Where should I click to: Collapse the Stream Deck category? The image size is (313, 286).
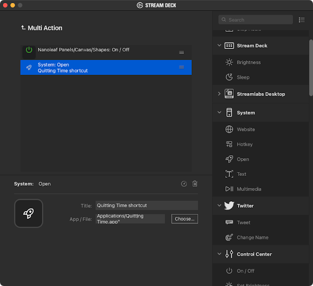coord(219,46)
